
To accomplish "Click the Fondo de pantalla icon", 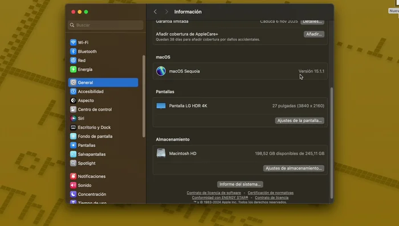I will pyautogui.click(x=73, y=136).
